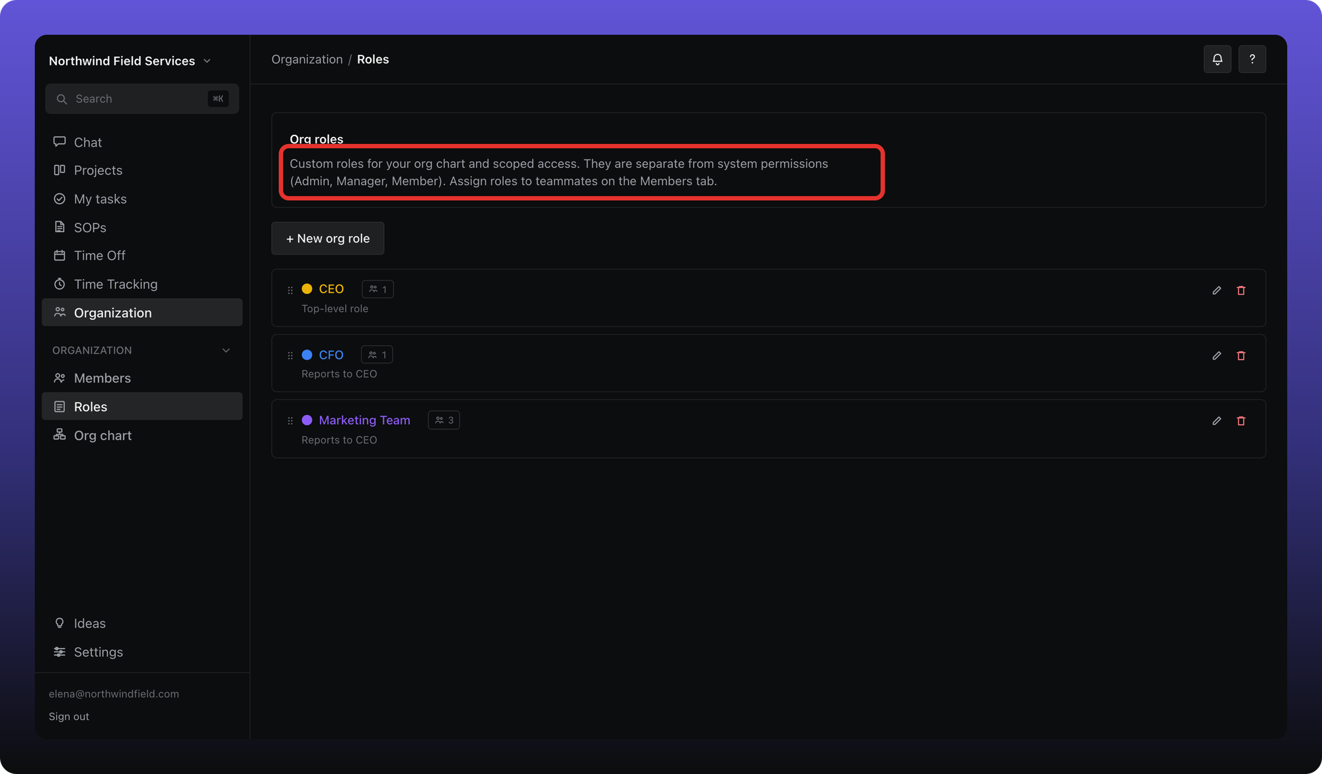Open the Org chart page
This screenshot has height=774, width=1322.
pyautogui.click(x=142, y=436)
